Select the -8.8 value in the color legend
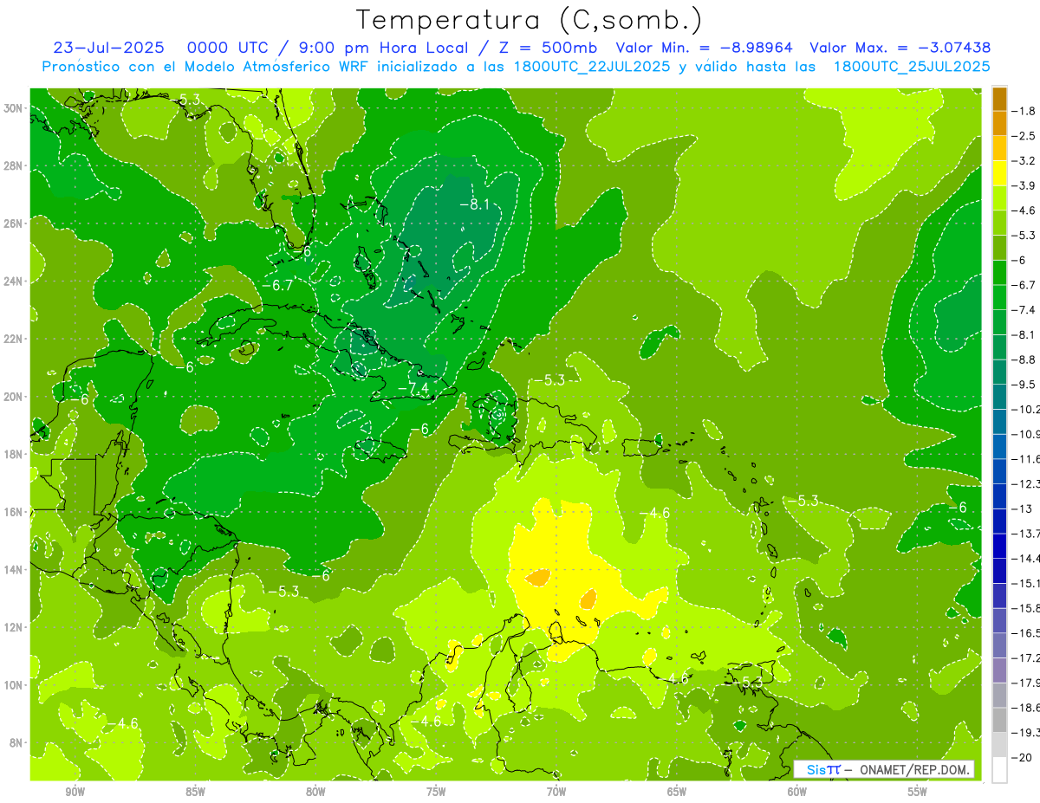The image size is (1040, 803). tap(1024, 359)
